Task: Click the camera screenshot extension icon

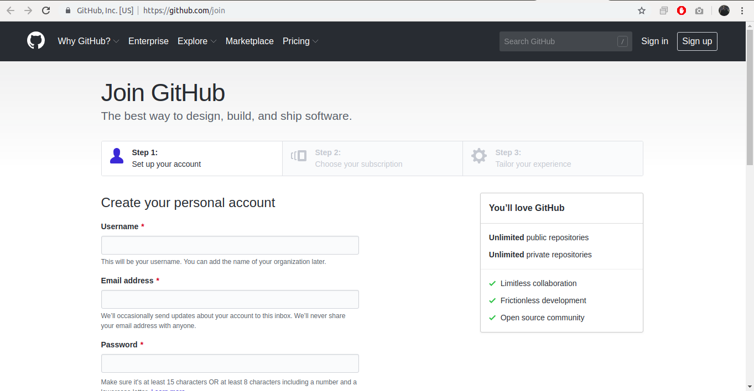Action: 699,10
